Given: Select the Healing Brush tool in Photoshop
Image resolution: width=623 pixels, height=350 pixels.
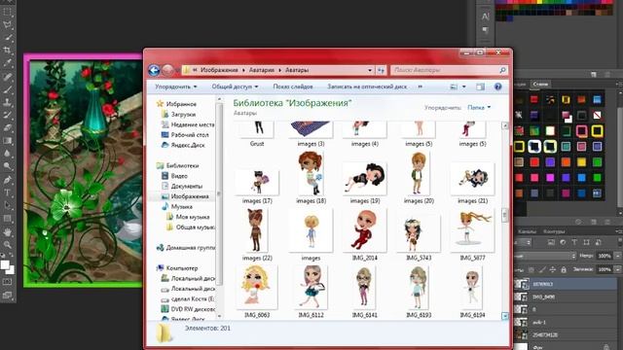Looking at the screenshot, I should [8, 77].
